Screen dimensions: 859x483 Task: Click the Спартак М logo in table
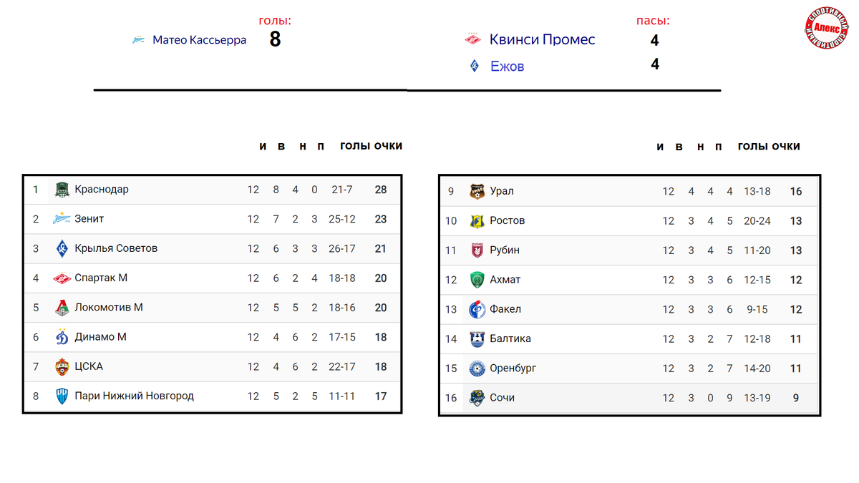point(62,278)
